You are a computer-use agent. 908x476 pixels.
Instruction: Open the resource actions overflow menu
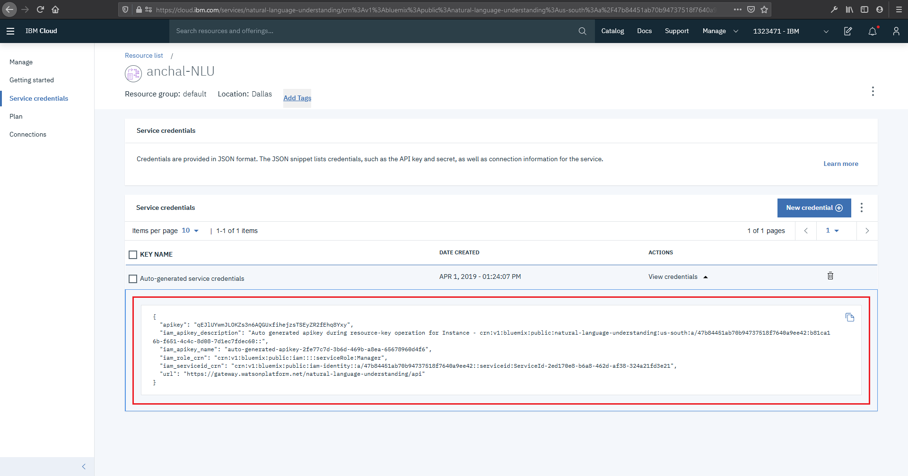873,91
